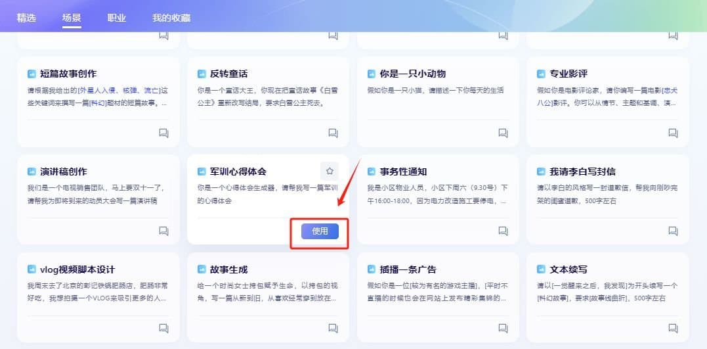The height and width of the screenshot is (349, 707).
Task: Click the chat icon on 文本续写 card
Action: 673,328
